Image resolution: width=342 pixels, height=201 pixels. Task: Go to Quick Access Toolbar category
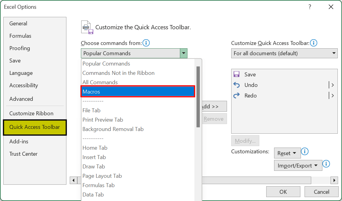click(x=35, y=127)
